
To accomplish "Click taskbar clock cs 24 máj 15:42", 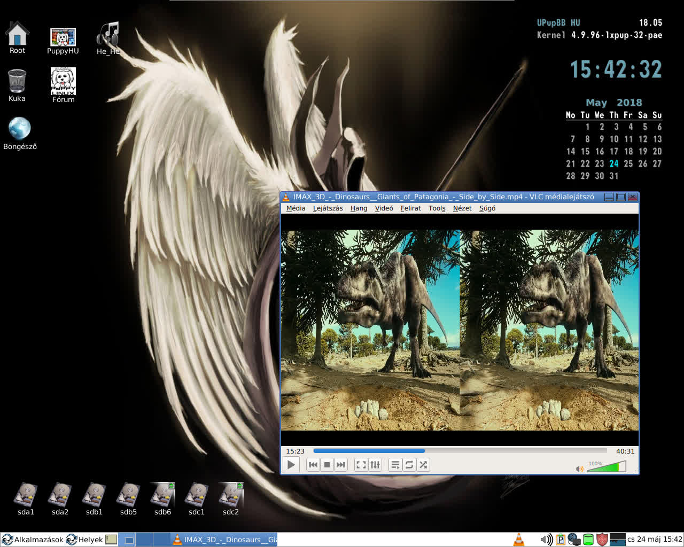I will tap(655, 540).
